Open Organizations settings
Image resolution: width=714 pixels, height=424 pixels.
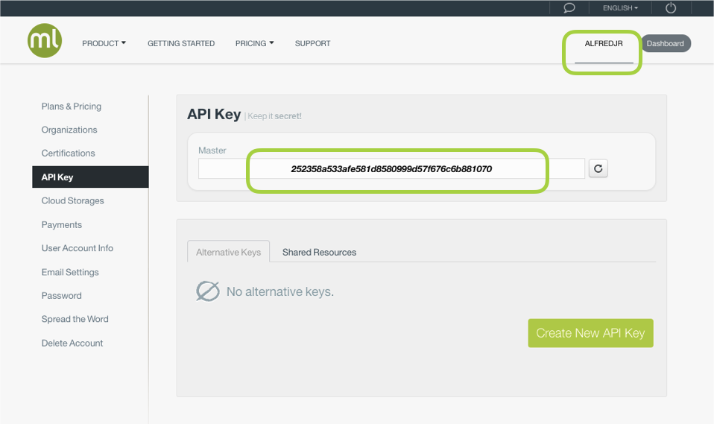[x=69, y=130]
